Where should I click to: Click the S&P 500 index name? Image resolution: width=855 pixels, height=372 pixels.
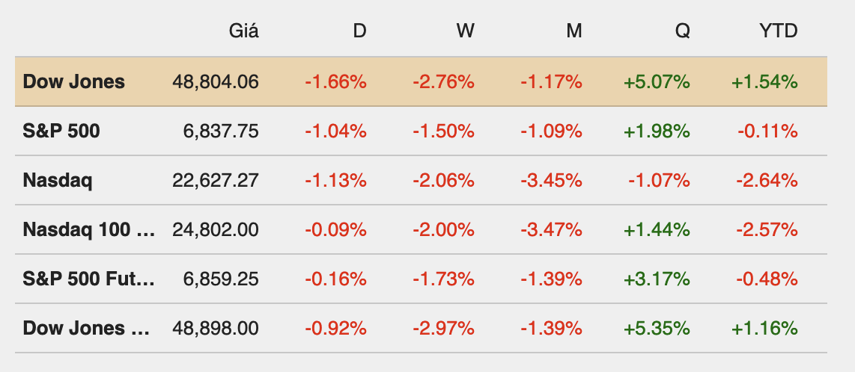[61, 131]
